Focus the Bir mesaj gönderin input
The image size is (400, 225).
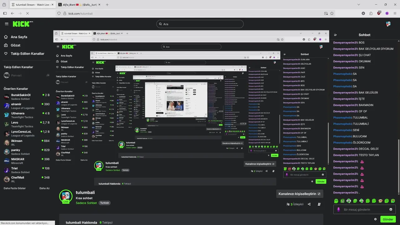[364, 209]
